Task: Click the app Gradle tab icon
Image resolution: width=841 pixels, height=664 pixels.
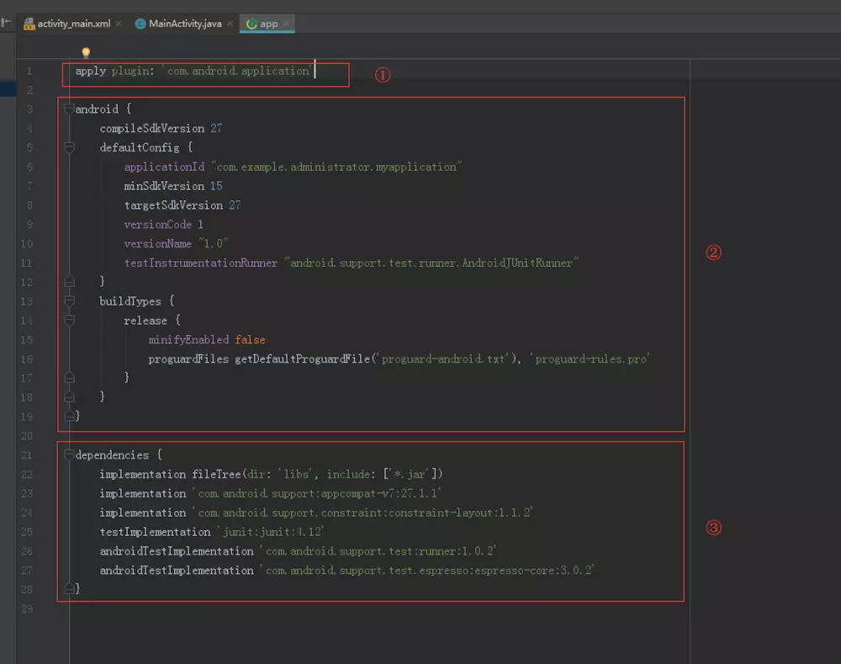Action: [251, 24]
